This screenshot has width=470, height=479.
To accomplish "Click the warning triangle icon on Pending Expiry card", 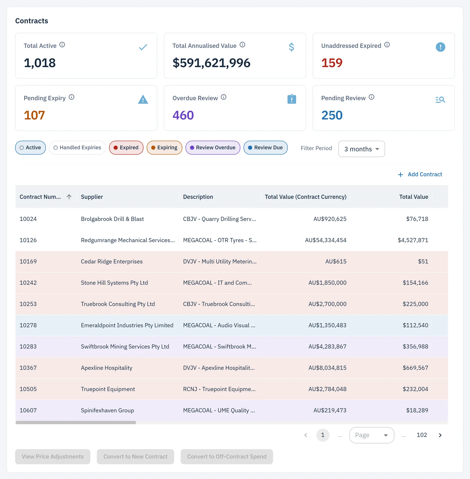I will point(143,99).
